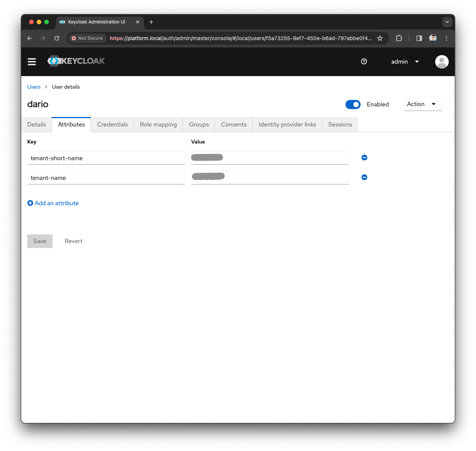Viewport: 476px width, 451px height.
Task: Go back via the Users breadcrumb link
Action: click(34, 87)
